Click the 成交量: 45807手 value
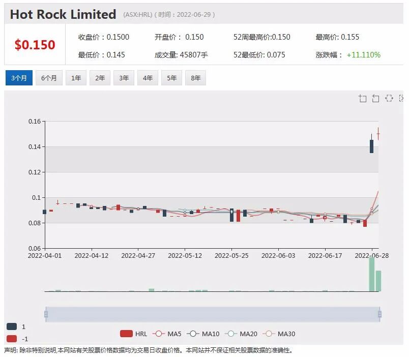Image resolution: width=409 pixels, height=357 pixels. tap(181, 55)
